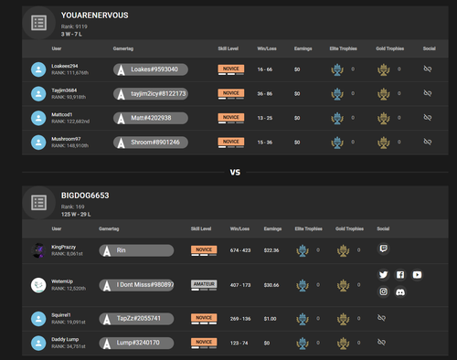Click Loakees294's user avatar
Screen dimensions: 457x360
38,69
